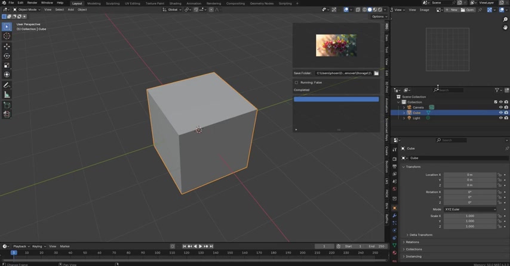The width and height of the screenshot is (510, 266).
Task: Switch to wireframe viewport shading
Action: pyautogui.click(x=365, y=10)
